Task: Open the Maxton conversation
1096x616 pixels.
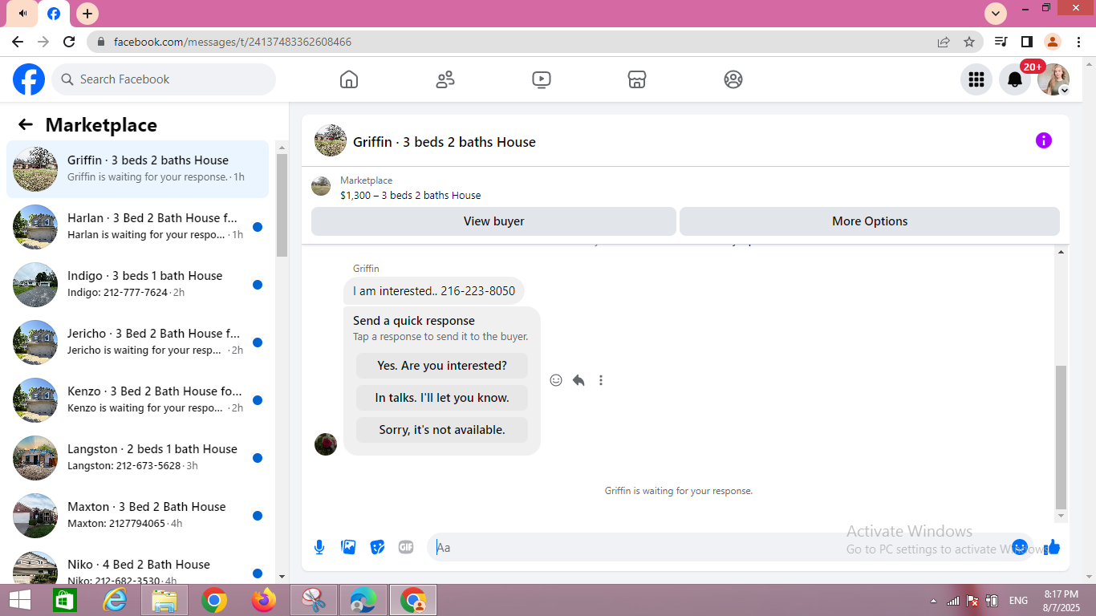Action: [x=138, y=515]
